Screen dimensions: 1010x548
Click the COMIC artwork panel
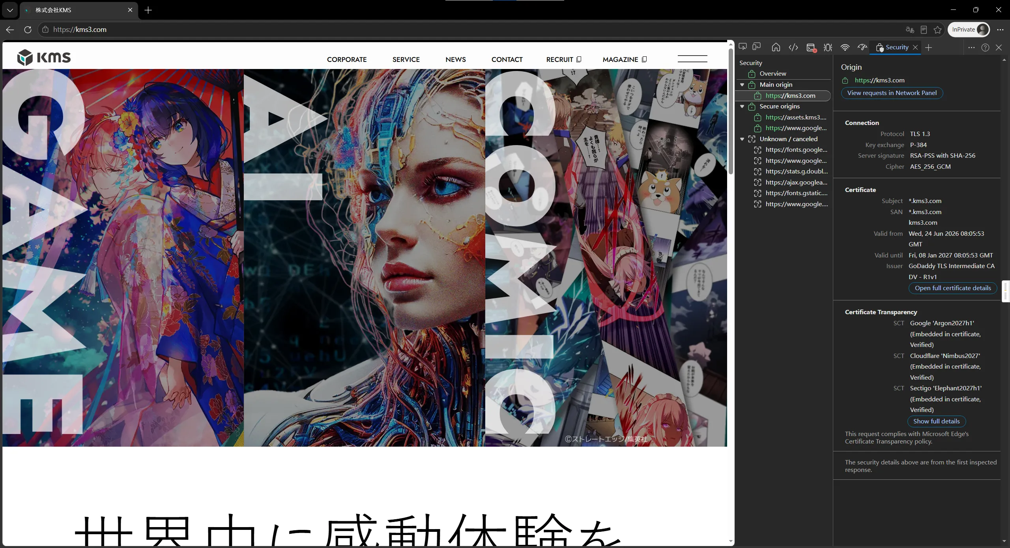(x=606, y=258)
